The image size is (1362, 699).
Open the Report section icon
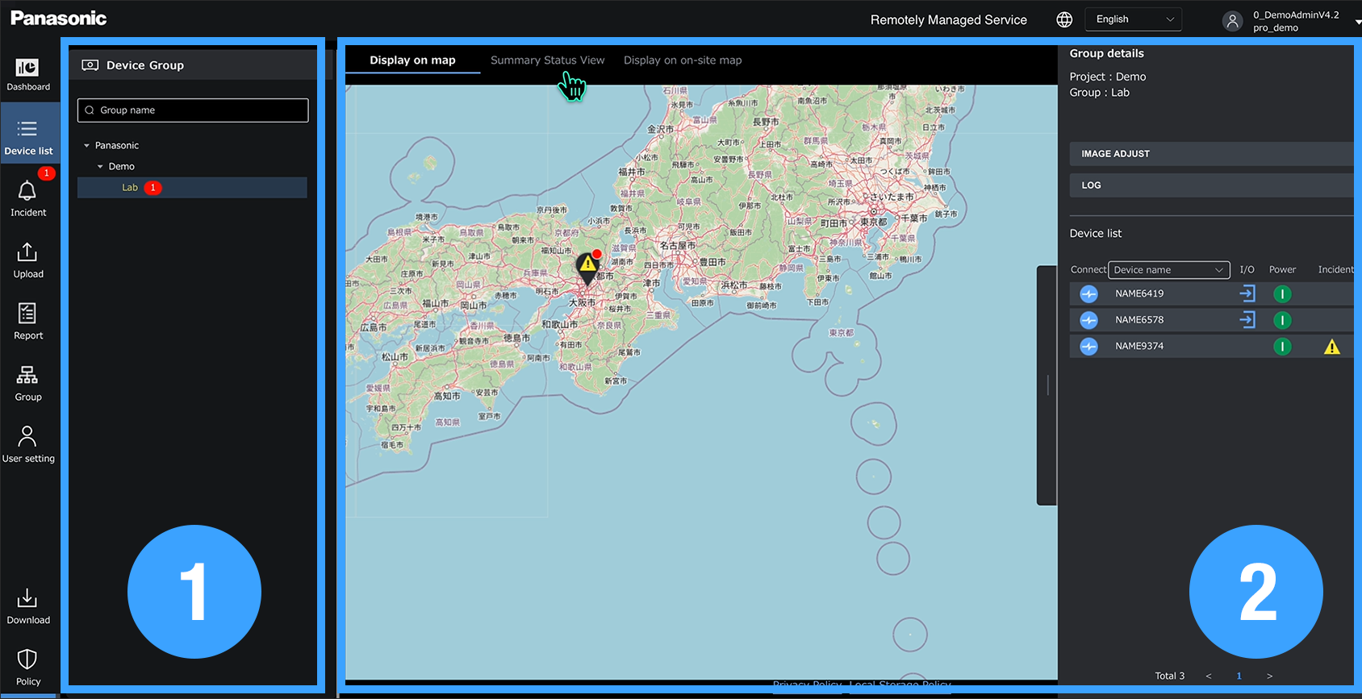click(27, 314)
